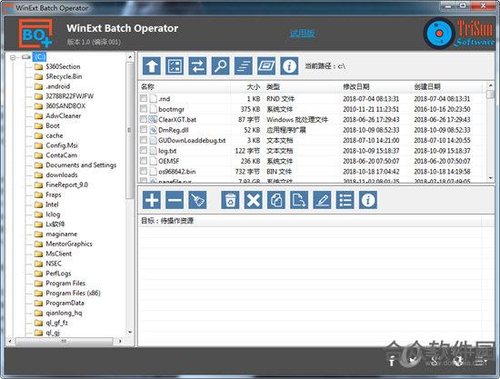The height and width of the screenshot is (379, 500).
Task: Click the list properties icon in the lower toolbar
Action: click(345, 200)
